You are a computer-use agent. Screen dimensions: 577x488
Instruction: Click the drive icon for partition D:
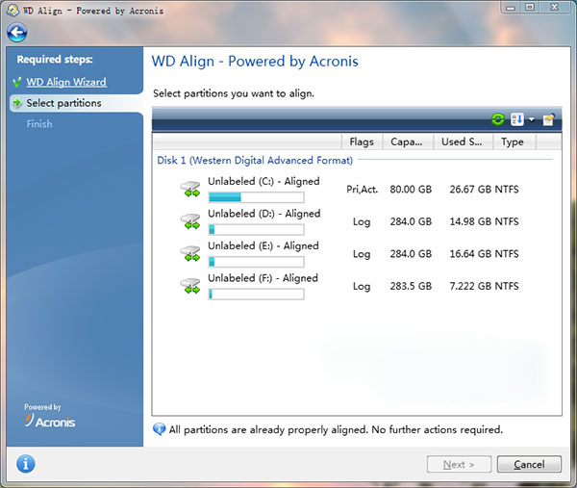tap(190, 221)
